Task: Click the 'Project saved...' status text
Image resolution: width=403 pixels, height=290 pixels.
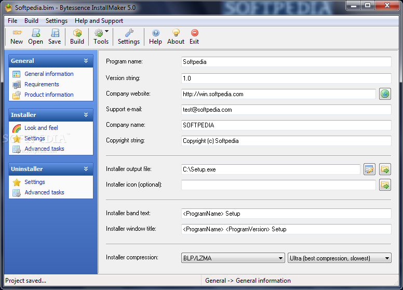Action: (25, 281)
